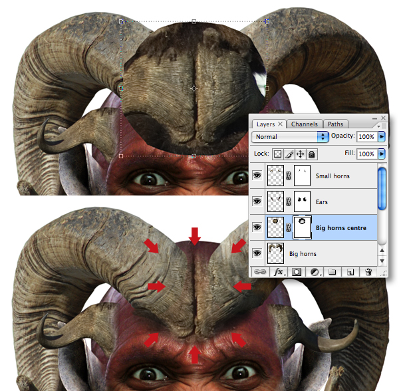Select the Big horns centre layer name
Viewport: 399px width, 391px height.
(x=341, y=228)
